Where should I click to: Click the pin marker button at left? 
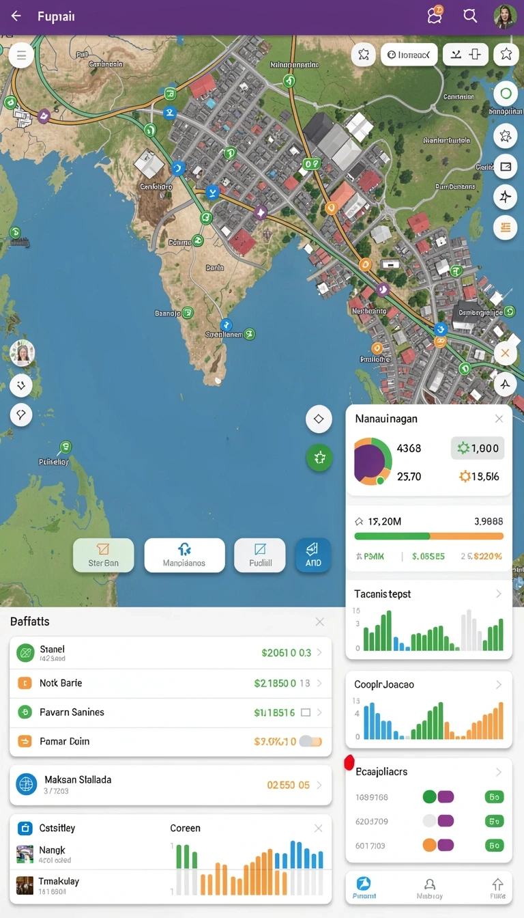pos(21,415)
